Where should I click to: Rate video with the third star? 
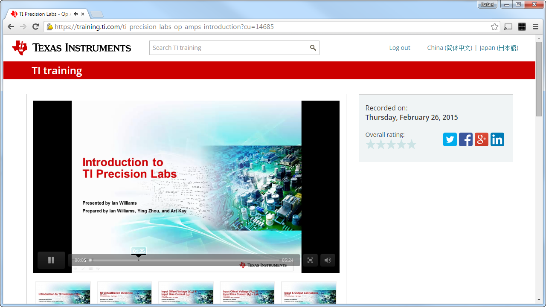(x=391, y=145)
